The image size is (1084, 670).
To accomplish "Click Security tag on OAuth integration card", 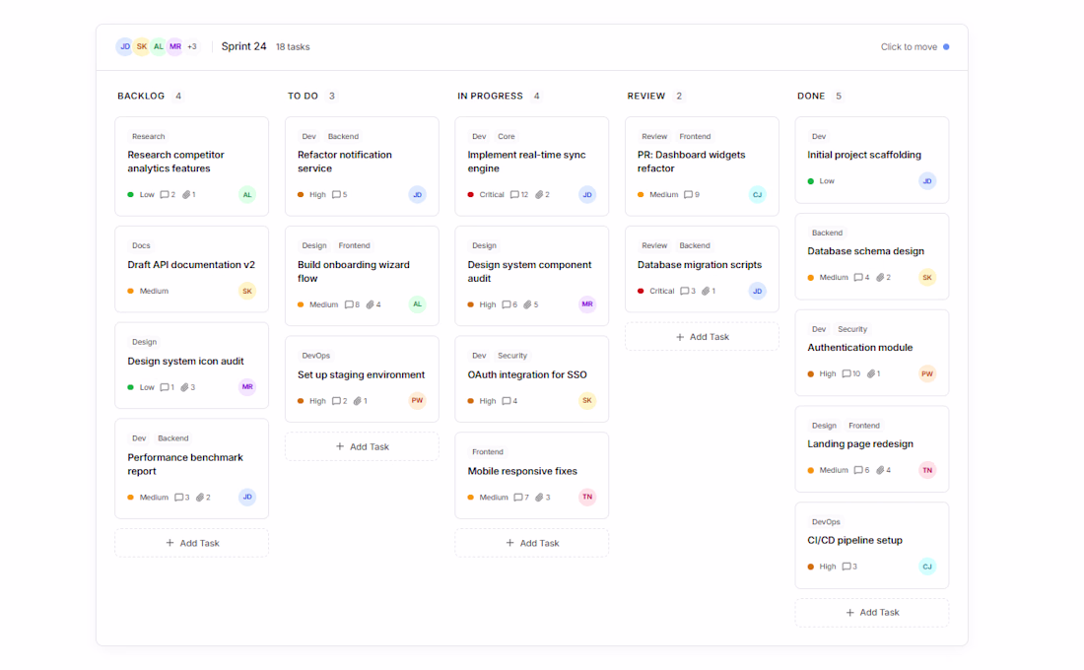I will pyautogui.click(x=512, y=356).
